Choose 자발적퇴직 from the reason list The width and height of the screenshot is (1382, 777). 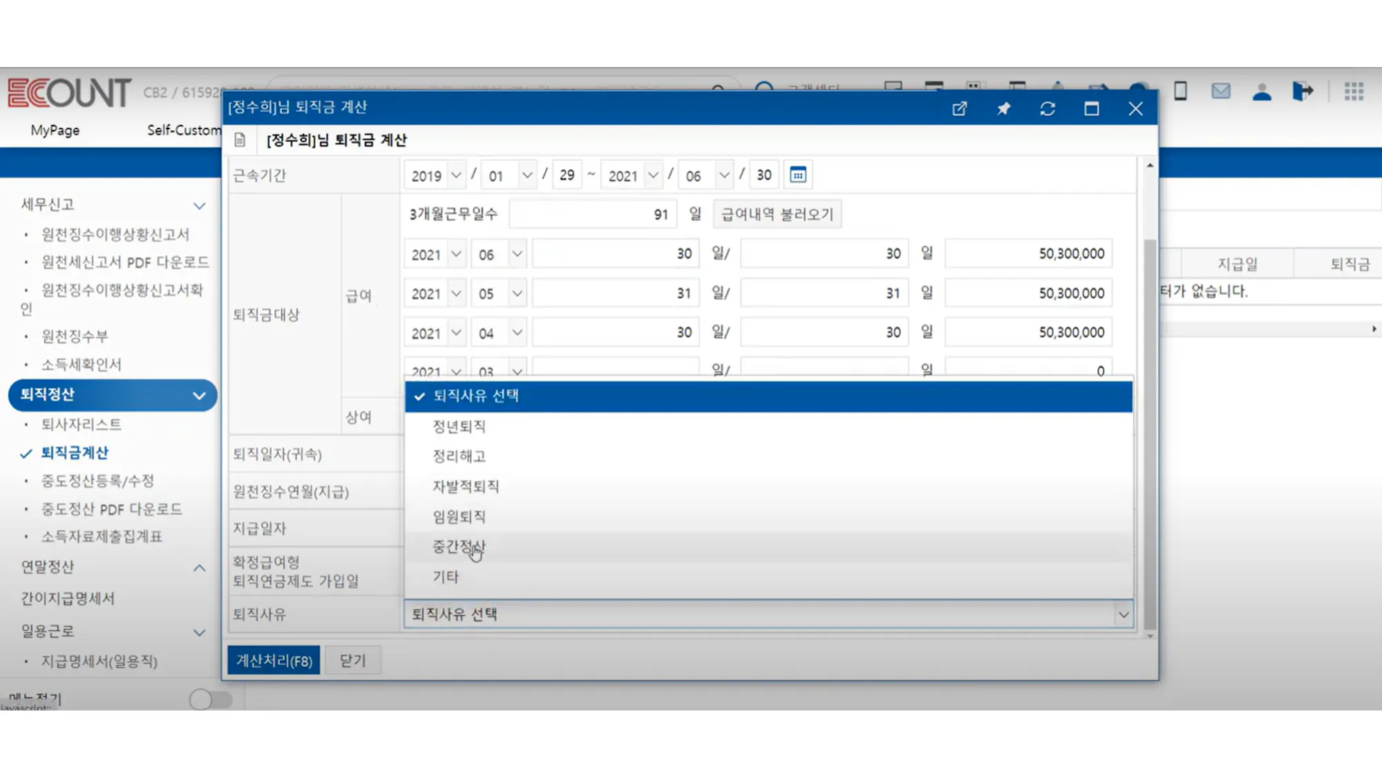tap(768, 486)
